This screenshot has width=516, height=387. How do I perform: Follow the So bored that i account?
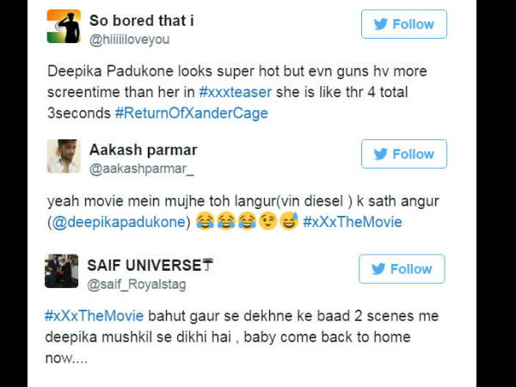coord(404,24)
